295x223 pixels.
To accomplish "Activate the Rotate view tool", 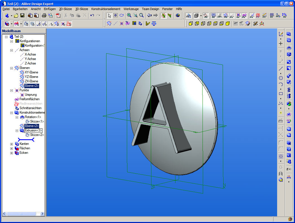I will point(122,15).
